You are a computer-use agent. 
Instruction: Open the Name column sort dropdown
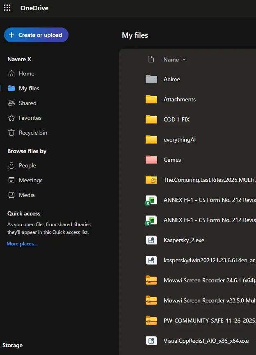coord(174,60)
